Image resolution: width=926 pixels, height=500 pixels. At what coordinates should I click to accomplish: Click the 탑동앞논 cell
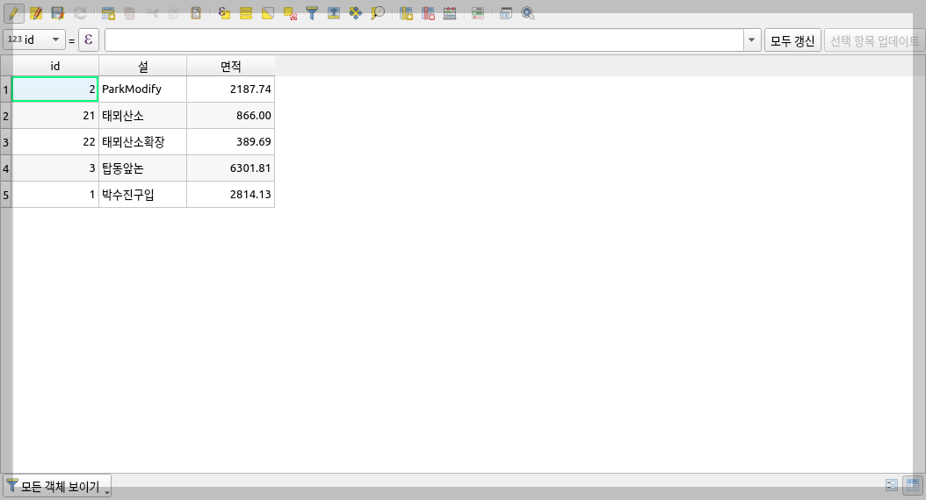(x=143, y=168)
